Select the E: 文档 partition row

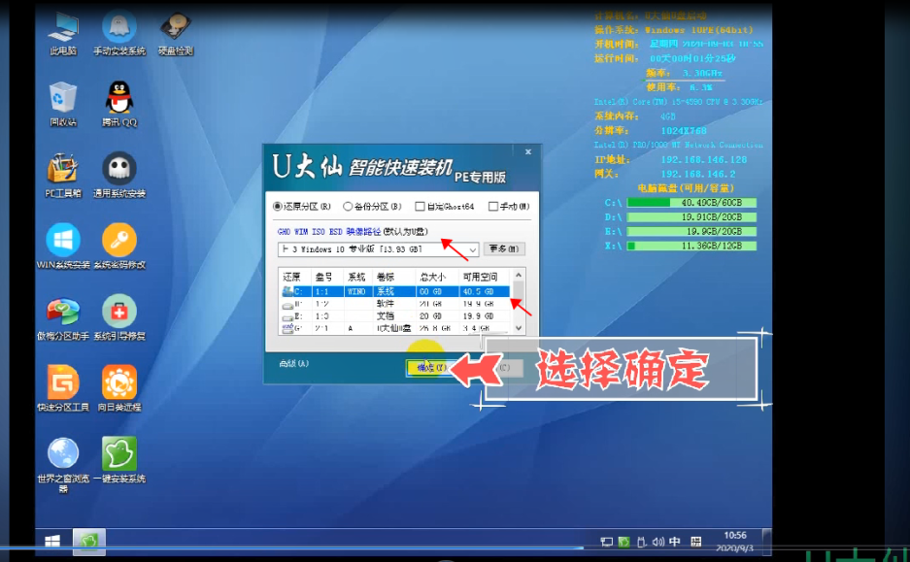[394, 316]
